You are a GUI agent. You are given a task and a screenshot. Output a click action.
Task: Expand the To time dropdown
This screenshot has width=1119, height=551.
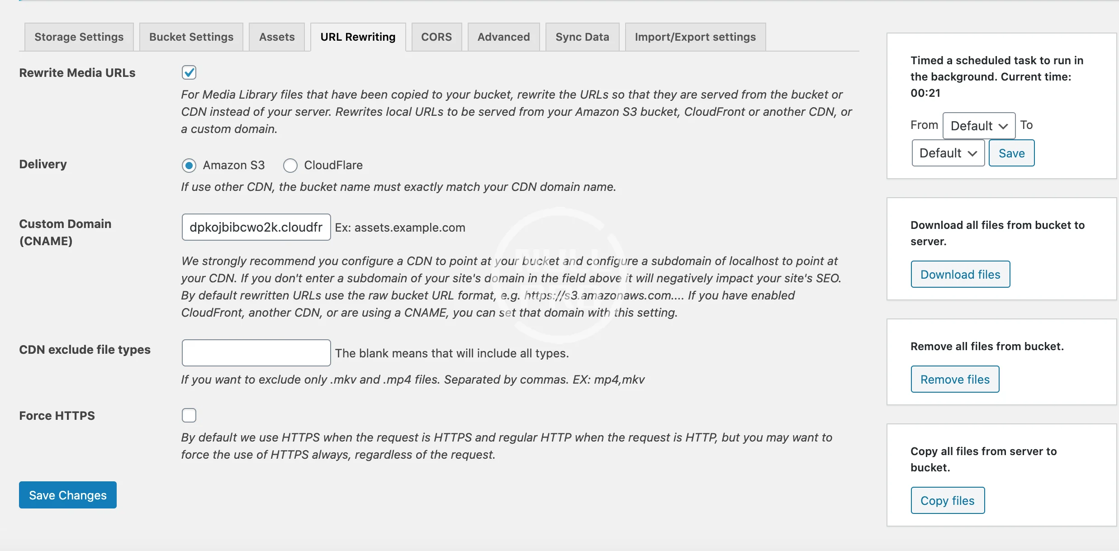948,153
